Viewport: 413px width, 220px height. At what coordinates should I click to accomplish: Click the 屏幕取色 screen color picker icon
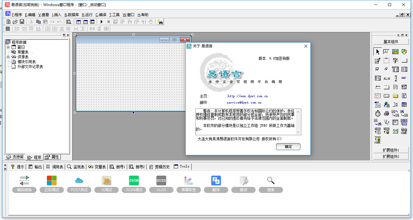click(188, 180)
